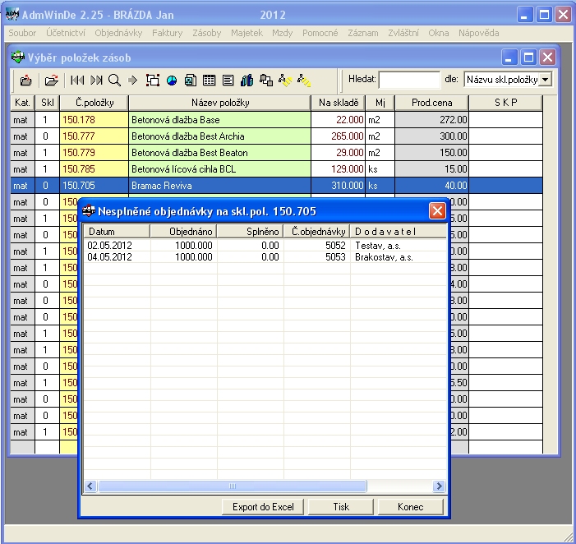Click the Nesplněné objednávky dialog title icon

89,211
